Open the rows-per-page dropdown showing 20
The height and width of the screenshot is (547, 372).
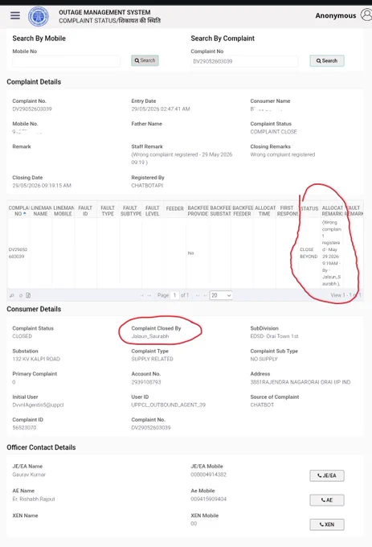pos(221,295)
